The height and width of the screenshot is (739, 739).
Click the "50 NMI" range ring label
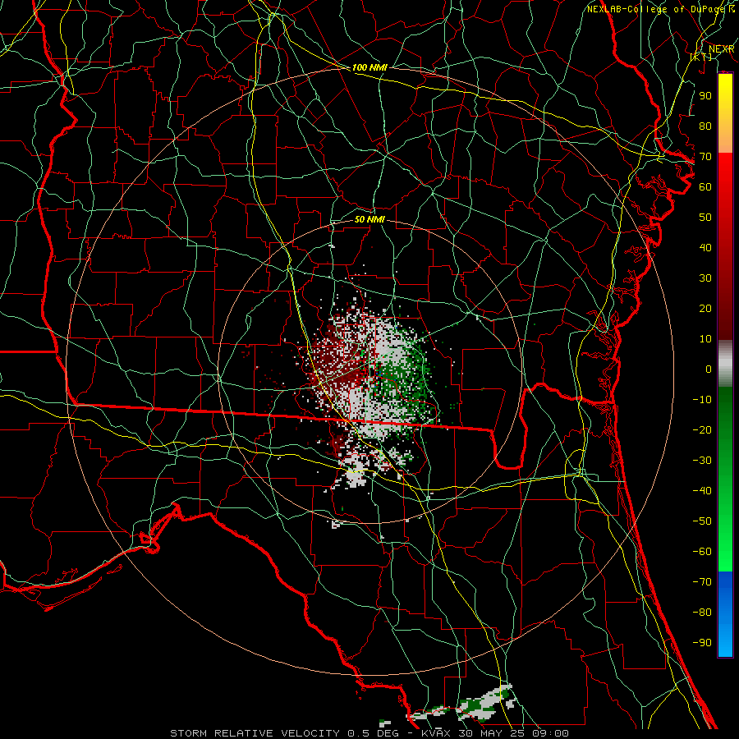point(369,219)
